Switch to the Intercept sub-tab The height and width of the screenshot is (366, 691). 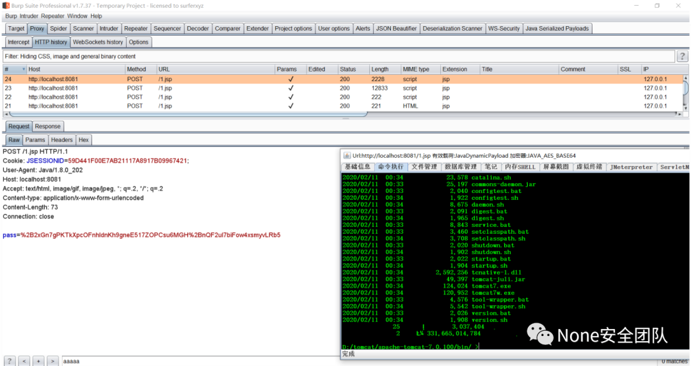tap(19, 42)
